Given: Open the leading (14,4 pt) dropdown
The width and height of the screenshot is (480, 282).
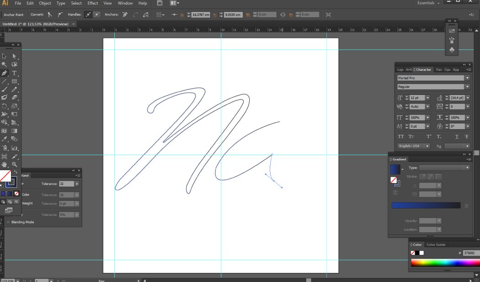Looking at the screenshot, I should coord(467,98).
